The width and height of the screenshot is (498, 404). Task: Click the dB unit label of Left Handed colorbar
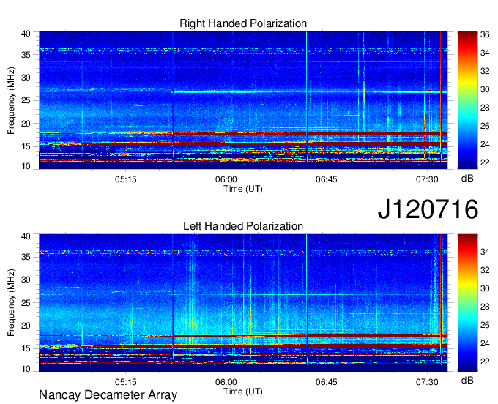click(x=467, y=381)
